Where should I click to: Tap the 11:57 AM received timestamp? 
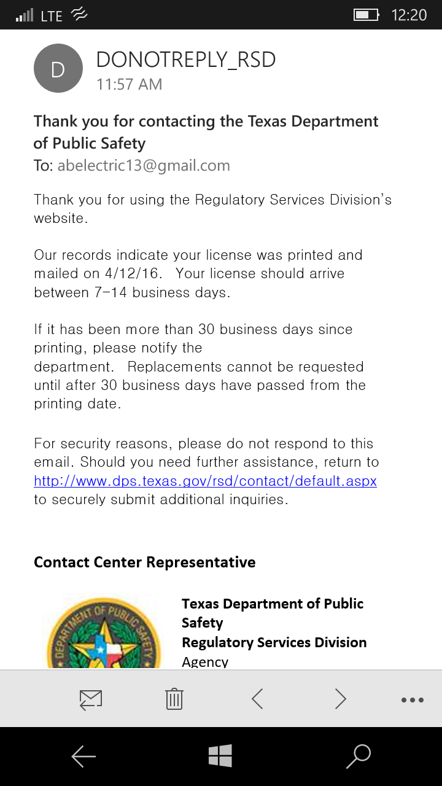tap(129, 84)
